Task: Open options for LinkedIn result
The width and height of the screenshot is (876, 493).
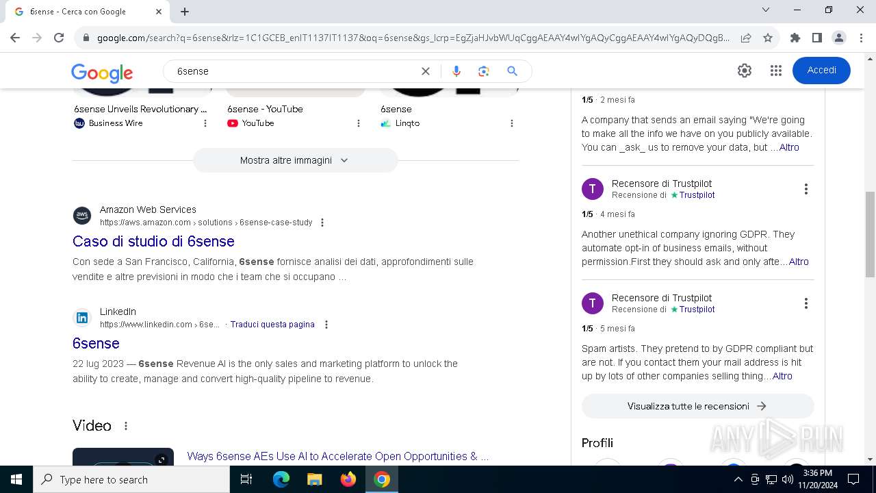Action: [x=326, y=325]
